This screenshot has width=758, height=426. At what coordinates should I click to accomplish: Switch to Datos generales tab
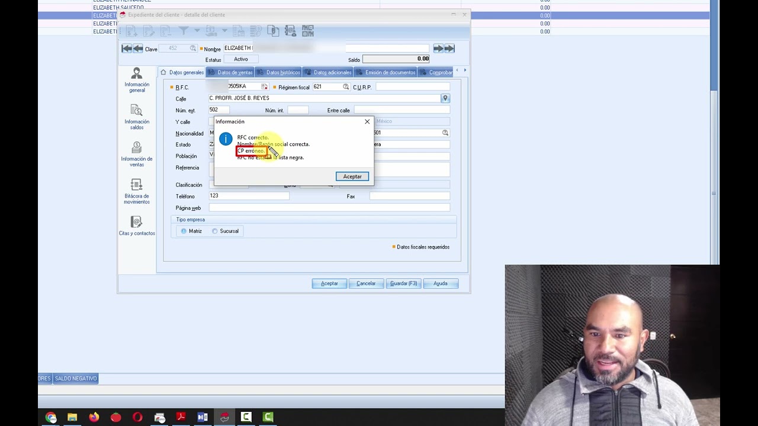182,72
